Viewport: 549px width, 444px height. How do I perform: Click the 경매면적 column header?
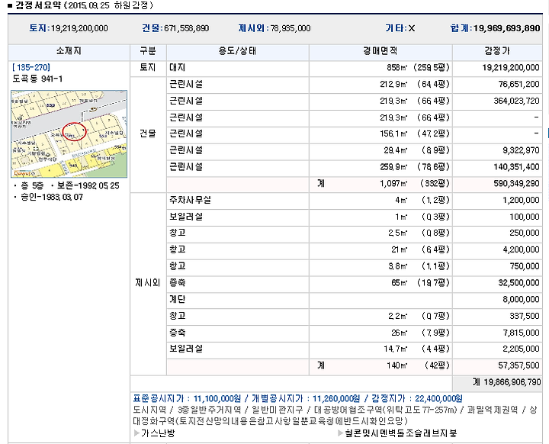pos(380,51)
